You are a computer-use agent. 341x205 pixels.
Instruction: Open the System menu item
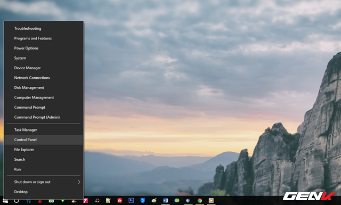[44, 58]
